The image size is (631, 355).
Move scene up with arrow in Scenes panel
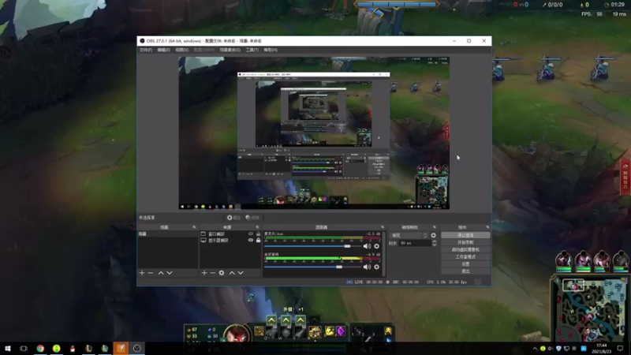pyautogui.click(x=161, y=273)
